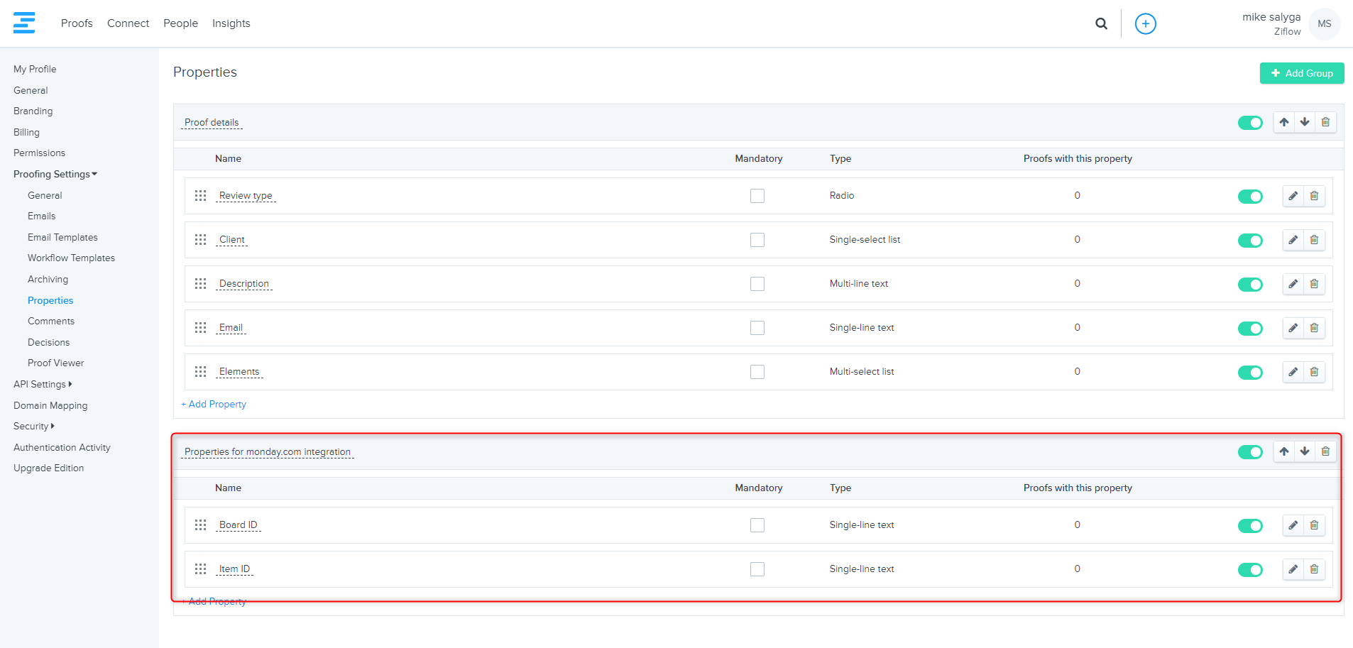The image size is (1353, 648).
Task: Disable the Email property toggle
Action: 1249,328
